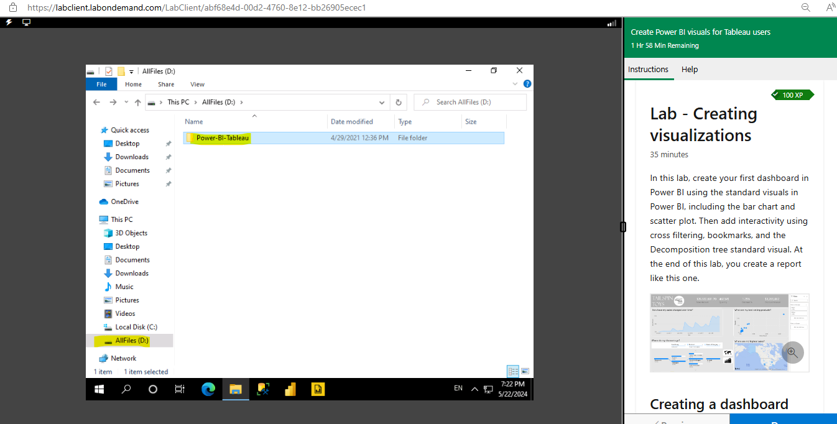Click the monitor display icon in lab top bar
This screenshot has height=424, width=837.
tap(26, 22)
